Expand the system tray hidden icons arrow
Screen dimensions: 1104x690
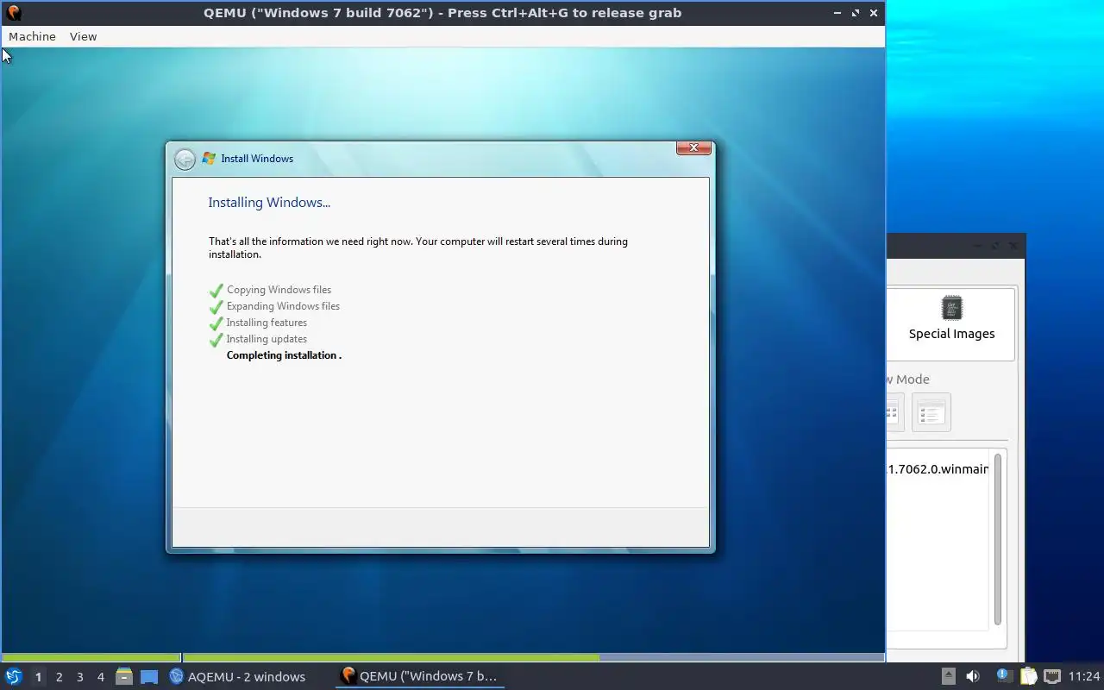coord(948,677)
